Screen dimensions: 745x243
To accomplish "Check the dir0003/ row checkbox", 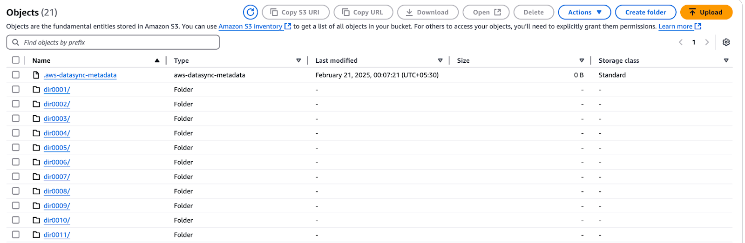I will [x=16, y=118].
